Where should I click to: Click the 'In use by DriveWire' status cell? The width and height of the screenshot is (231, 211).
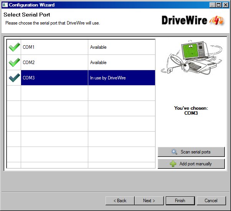click(122, 78)
